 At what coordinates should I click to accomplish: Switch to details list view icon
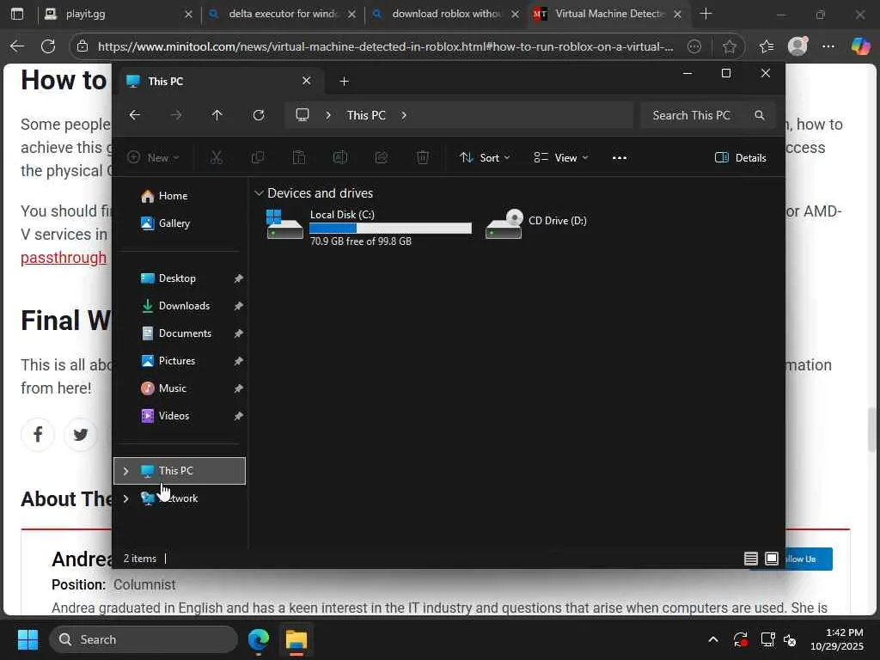[x=751, y=559]
